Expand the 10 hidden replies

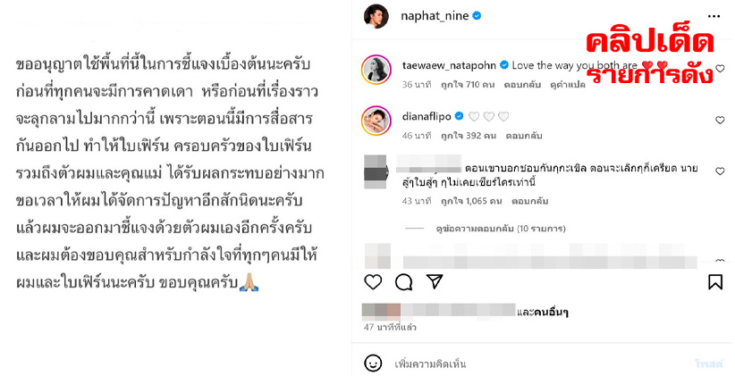pos(500,229)
